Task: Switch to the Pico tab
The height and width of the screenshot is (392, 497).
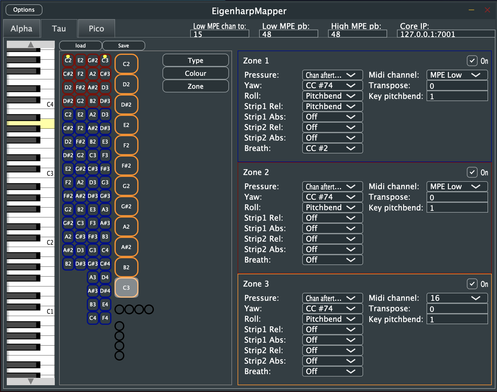Action: [x=96, y=29]
